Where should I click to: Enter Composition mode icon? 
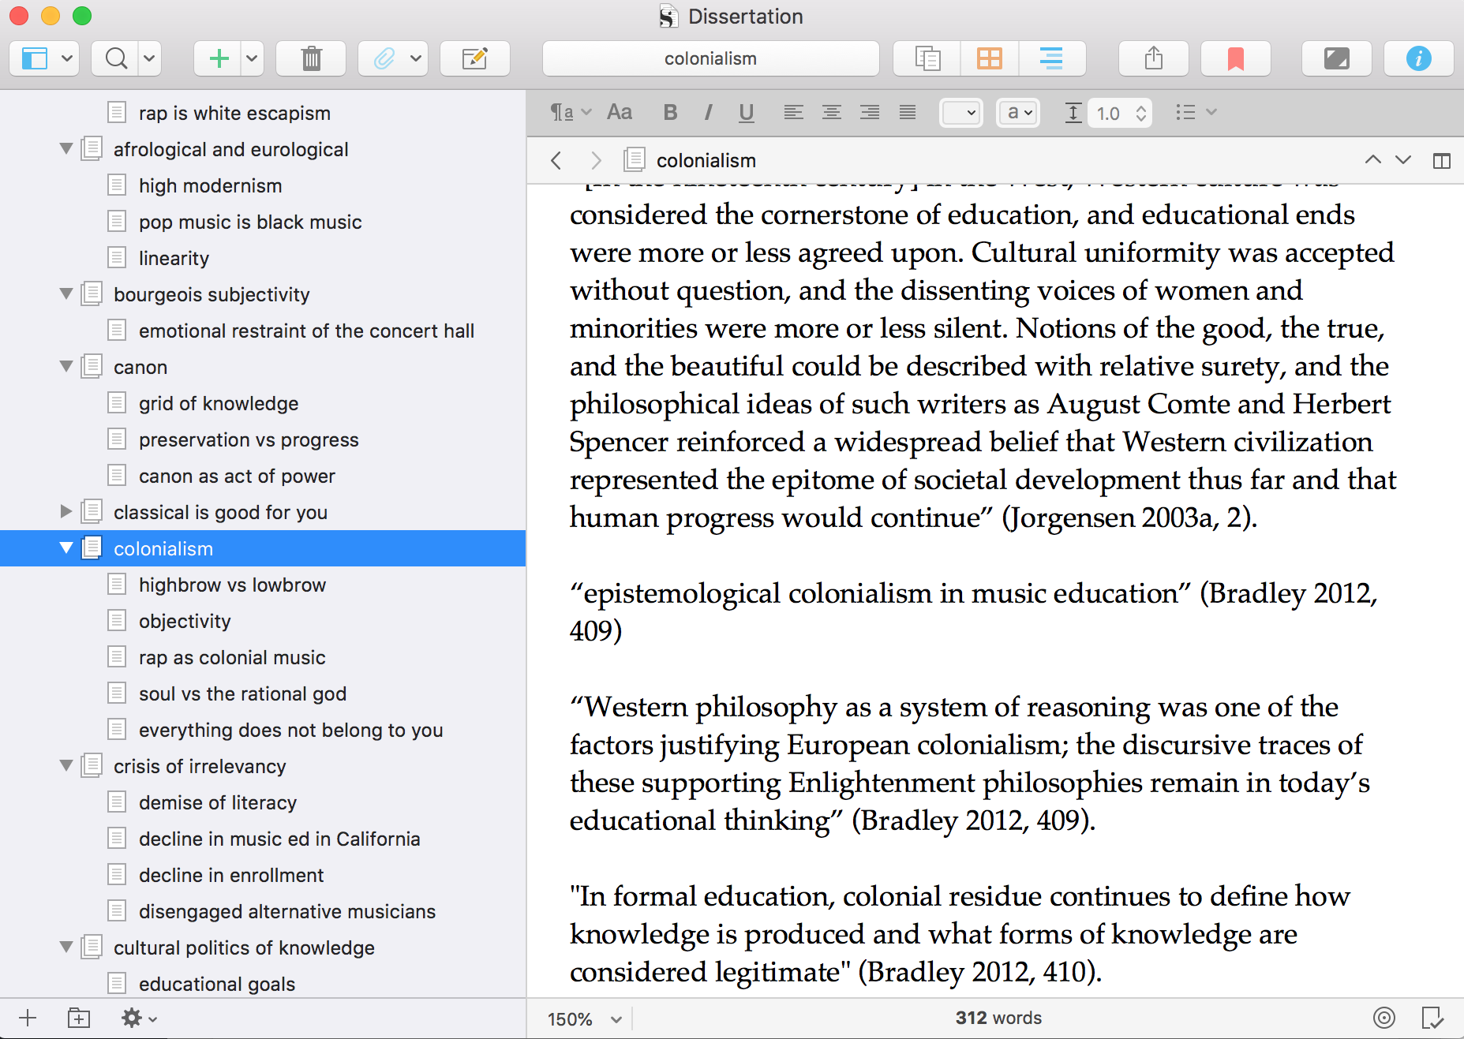click(1336, 58)
